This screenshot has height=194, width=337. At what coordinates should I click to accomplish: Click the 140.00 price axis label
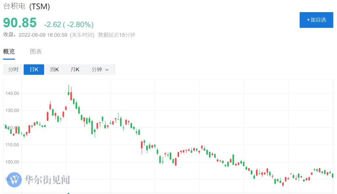coord(12,93)
